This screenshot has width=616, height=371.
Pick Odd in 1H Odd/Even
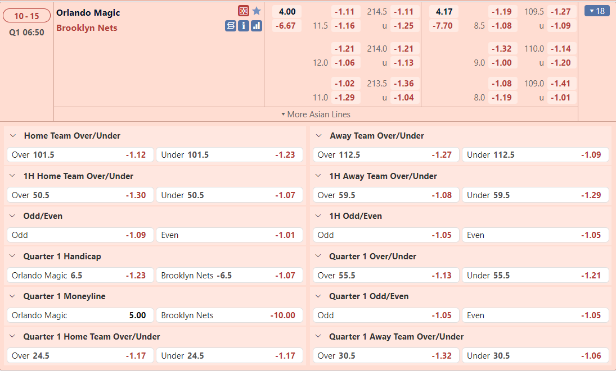coord(386,235)
